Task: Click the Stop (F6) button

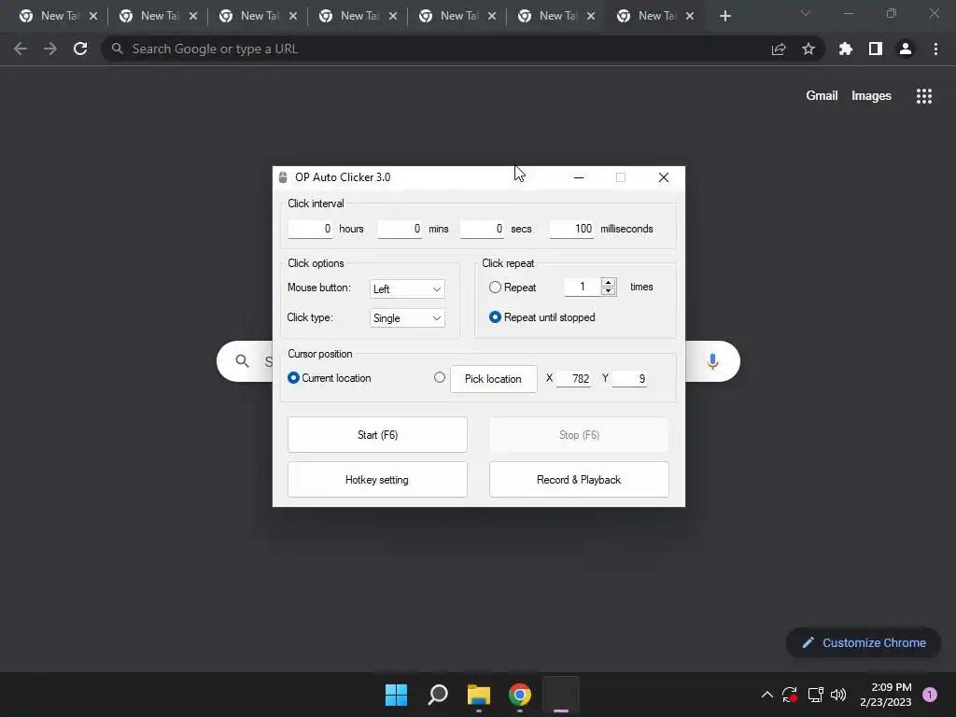Action: click(579, 435)
